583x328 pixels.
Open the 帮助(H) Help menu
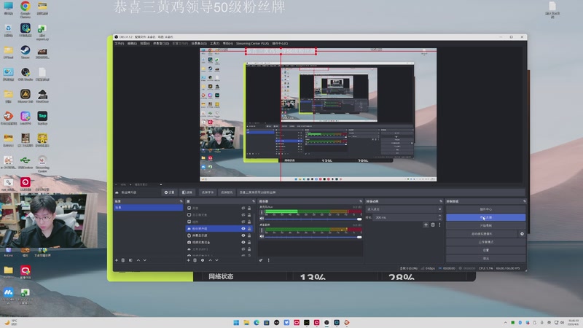[228, 44]
